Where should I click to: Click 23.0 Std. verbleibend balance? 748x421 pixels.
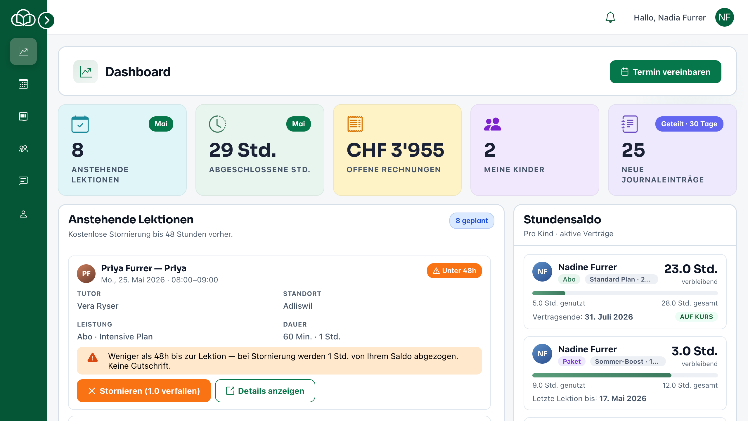pos(691,274)
